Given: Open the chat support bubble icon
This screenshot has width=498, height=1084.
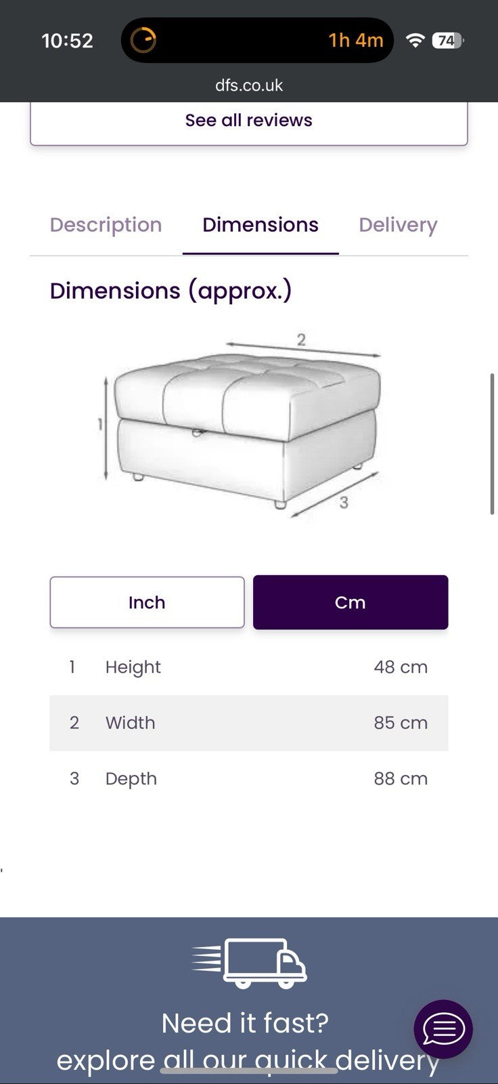Looking at the screenshot, I should (443, 1029).
